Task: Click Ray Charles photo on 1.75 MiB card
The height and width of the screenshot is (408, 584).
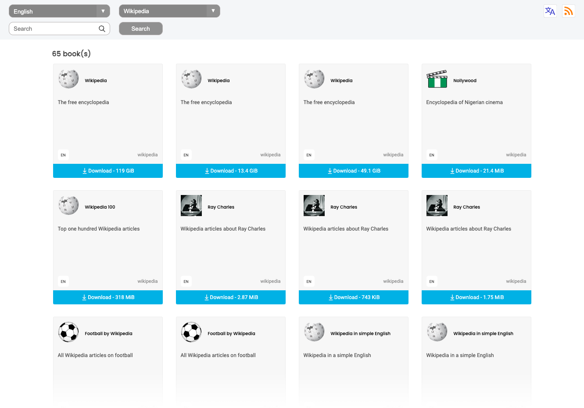Action: pos(437,206)
